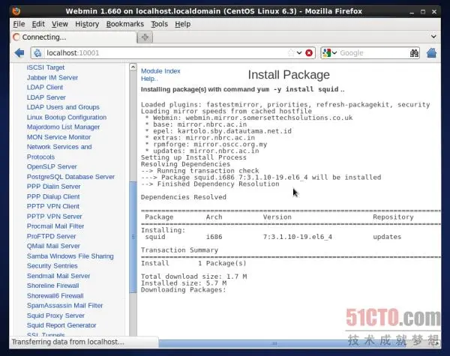
Task: Open the History menu
Action: pos(87,24)
